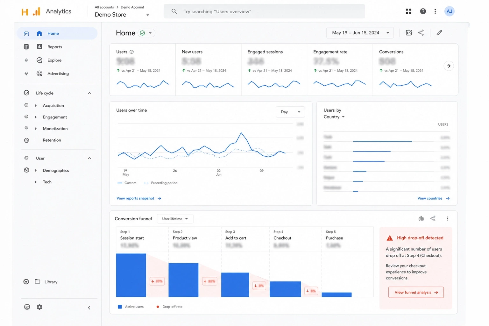Screen dimensions: 489x326
Task: Click the Life cycle section icon
Action: [27, 93]
